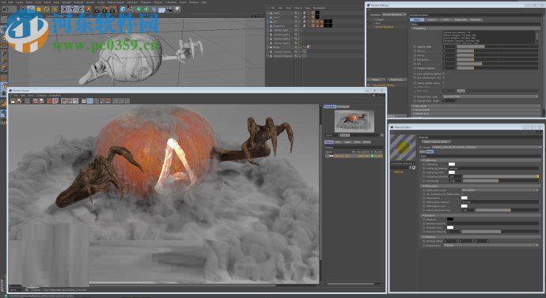Click Open network editor button
The height and width of the screenshot is (298, 546).
436,141
